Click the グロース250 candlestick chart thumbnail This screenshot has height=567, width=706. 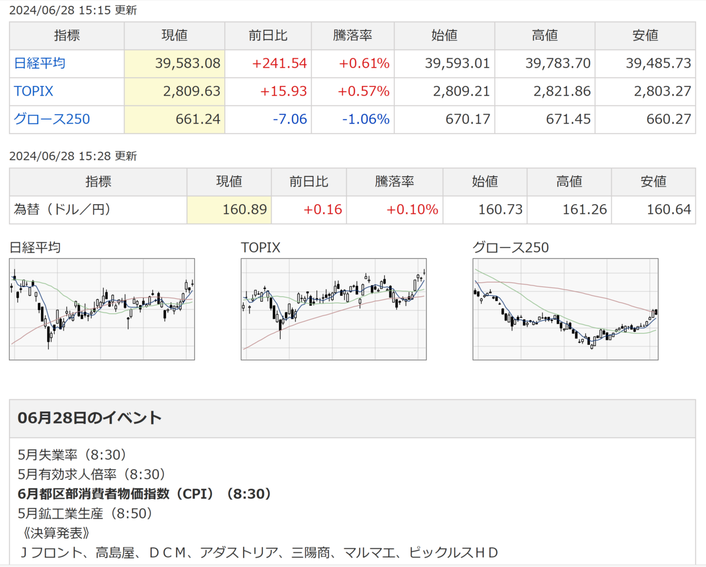565,309
